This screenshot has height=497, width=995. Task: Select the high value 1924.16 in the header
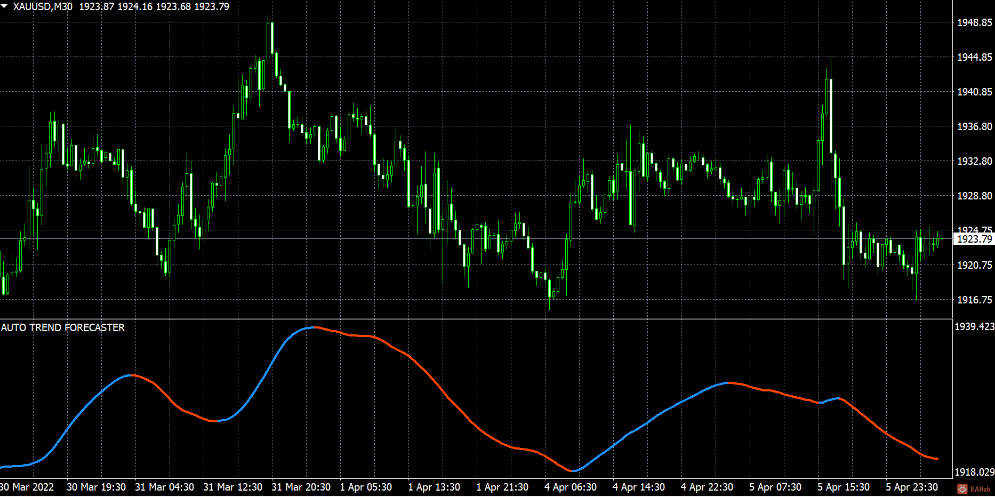pos(135,7)
